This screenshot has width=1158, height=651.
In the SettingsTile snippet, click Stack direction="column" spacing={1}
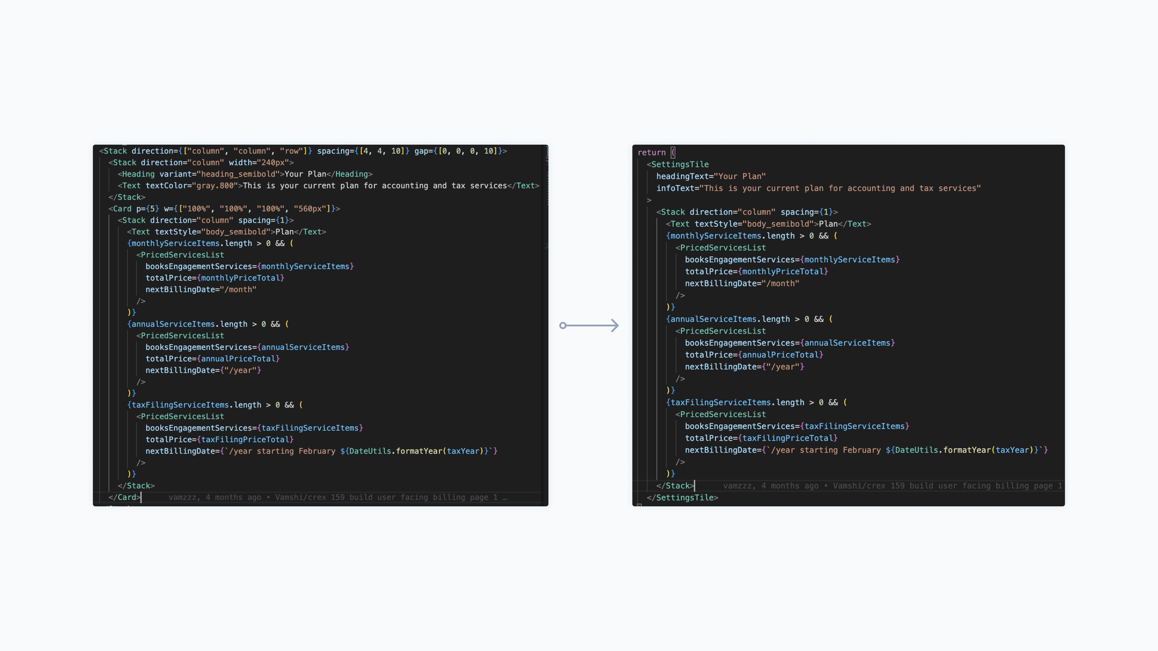point(747,212)
